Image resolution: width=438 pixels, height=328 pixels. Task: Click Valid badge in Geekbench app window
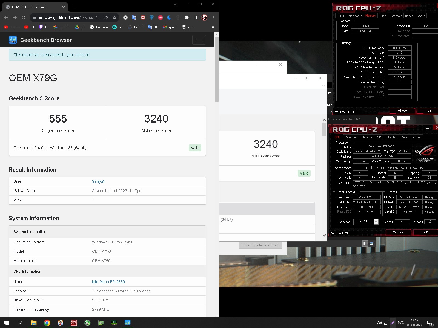pyautogui.click(x=304, y=173)
